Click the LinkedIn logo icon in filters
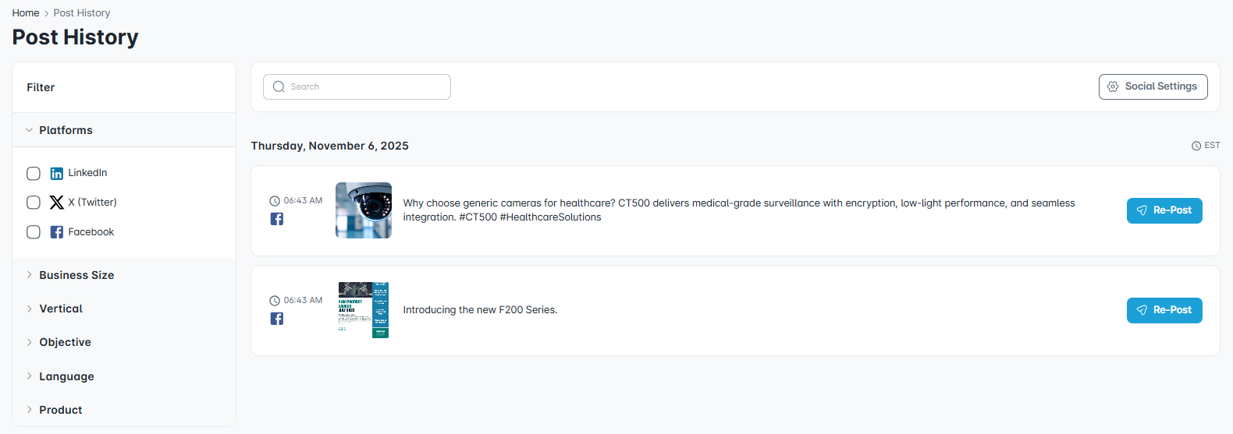The height and width of the screenshot is (434, 1233). (57, 173)
